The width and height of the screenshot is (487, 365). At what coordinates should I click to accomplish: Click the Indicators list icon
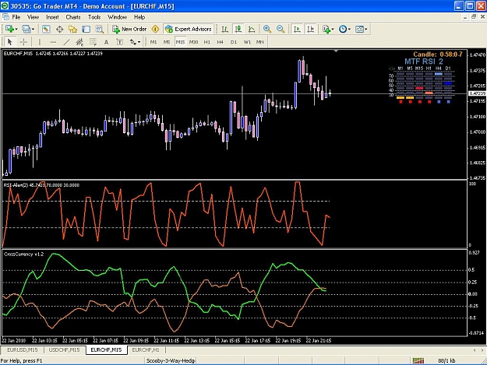click(x=326, y=29)
